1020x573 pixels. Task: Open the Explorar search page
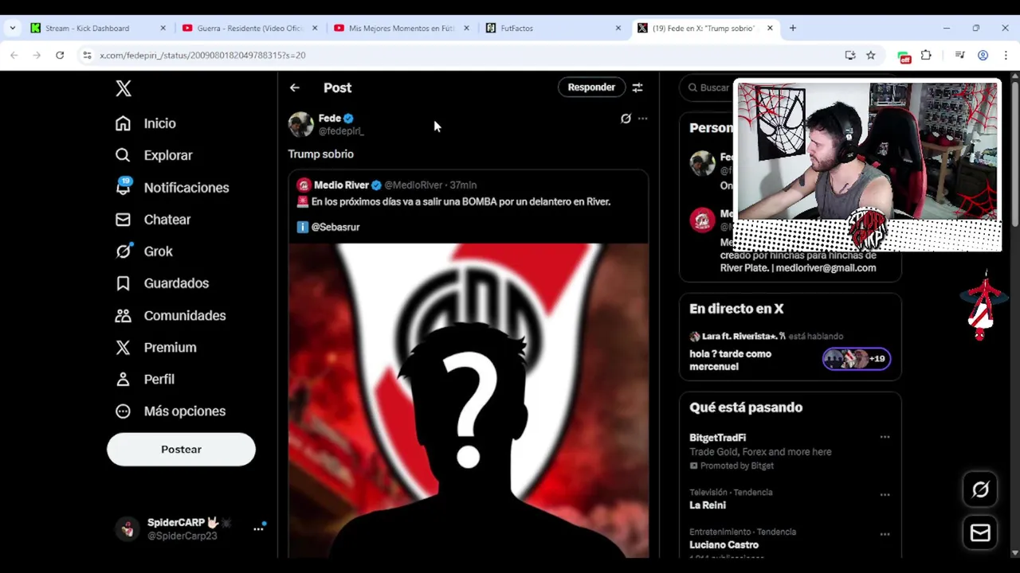pyautogui.click(x=154, y=155)
